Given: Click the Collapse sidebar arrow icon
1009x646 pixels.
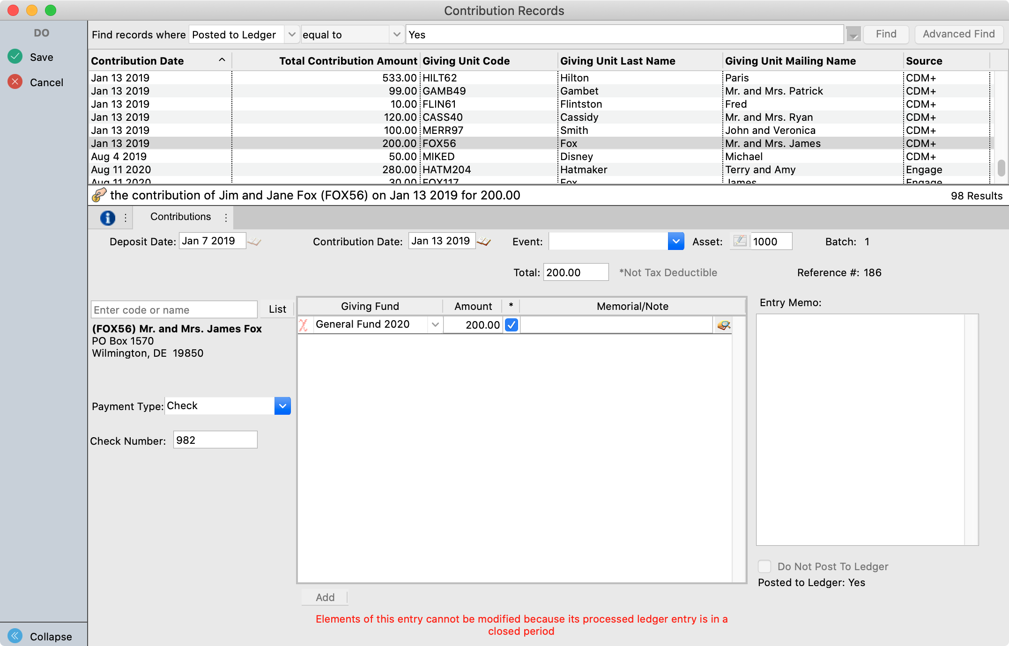Looking at the screenshot, I should (x=15, y=636).
